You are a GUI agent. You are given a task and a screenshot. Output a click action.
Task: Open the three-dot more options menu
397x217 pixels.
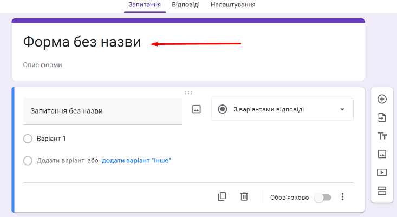pyautogui.click(x=342, y=197)
